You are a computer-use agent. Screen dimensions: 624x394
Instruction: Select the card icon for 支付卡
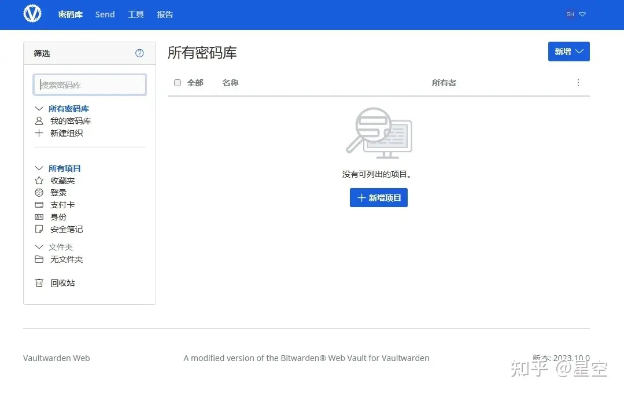point(39,205)
